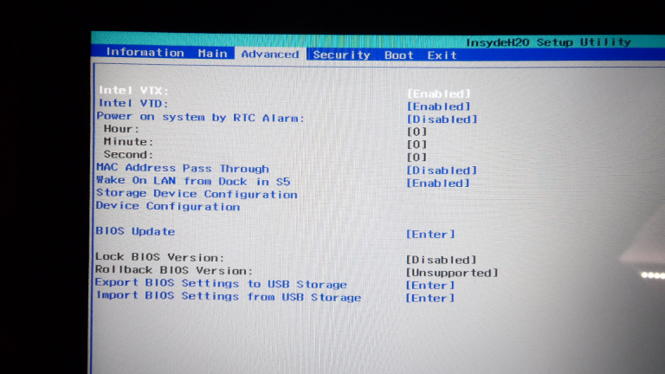This screenshot has height=374, width=665.
Task: Open Device Configuration submenu
Action: 168,207
